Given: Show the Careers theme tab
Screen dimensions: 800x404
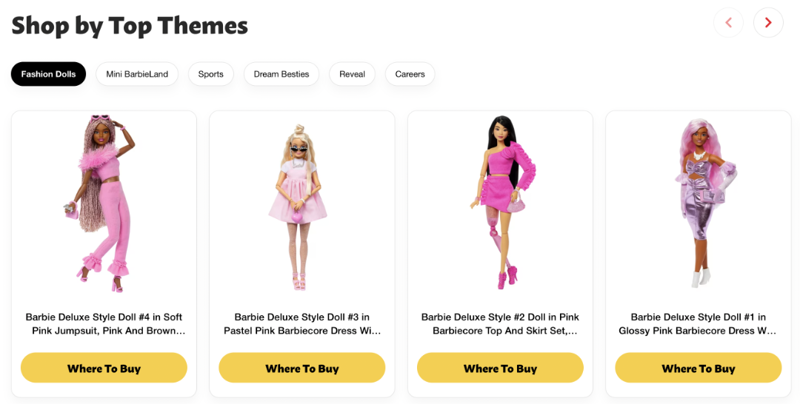Looking at the screenshot, I should tap(410, 74).
